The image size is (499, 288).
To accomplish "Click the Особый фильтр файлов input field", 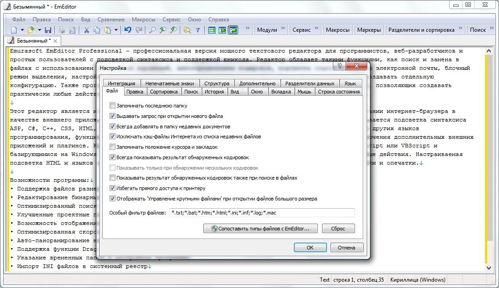I will pos(262,213).
